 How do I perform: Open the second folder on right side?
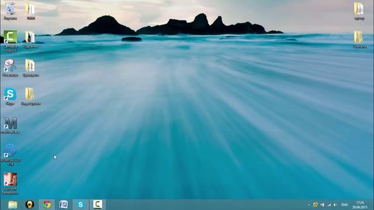click(359, 40)
